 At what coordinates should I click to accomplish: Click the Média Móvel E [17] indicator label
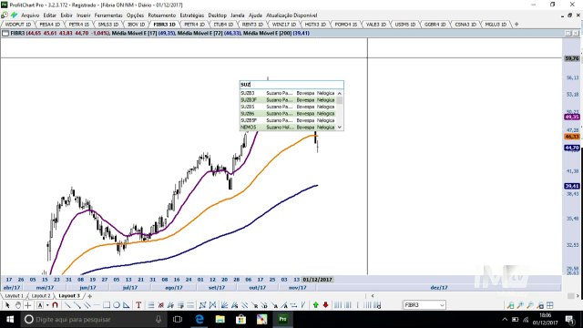(134, 33)
